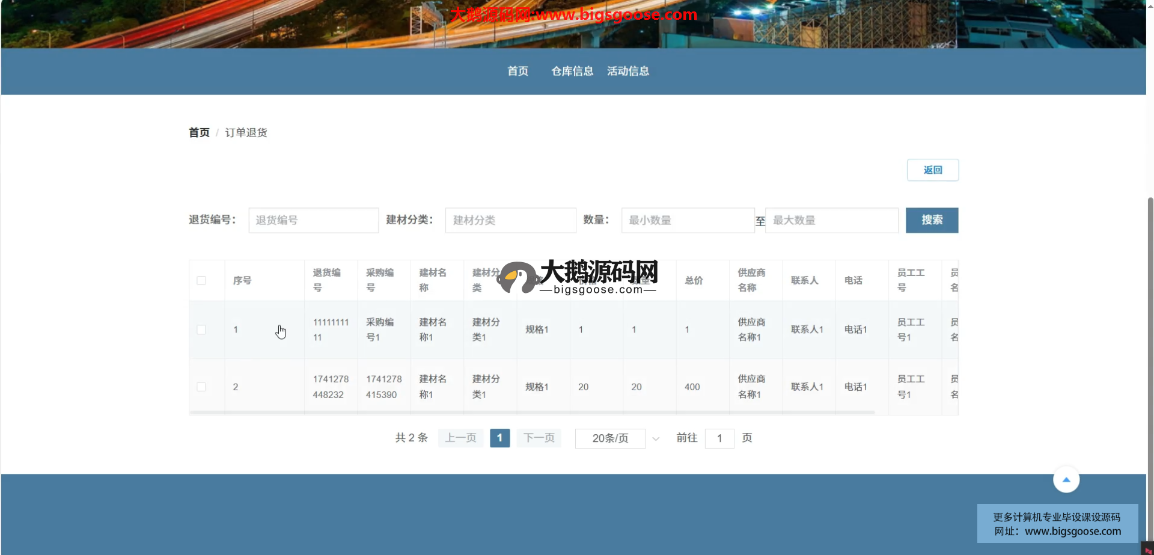Click the 下一页 pagination button

pos(539,438)
